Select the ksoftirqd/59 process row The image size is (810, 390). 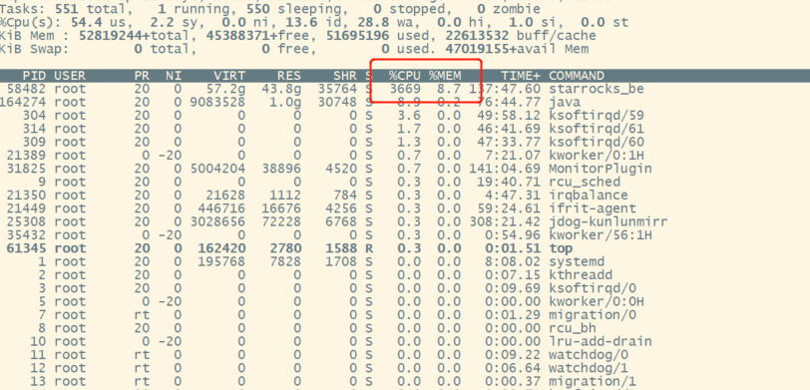click(x=405, y=115)
